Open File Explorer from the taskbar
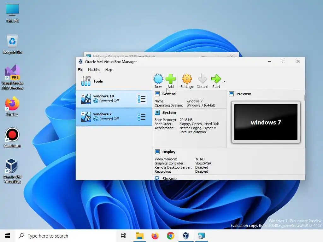 139,236
